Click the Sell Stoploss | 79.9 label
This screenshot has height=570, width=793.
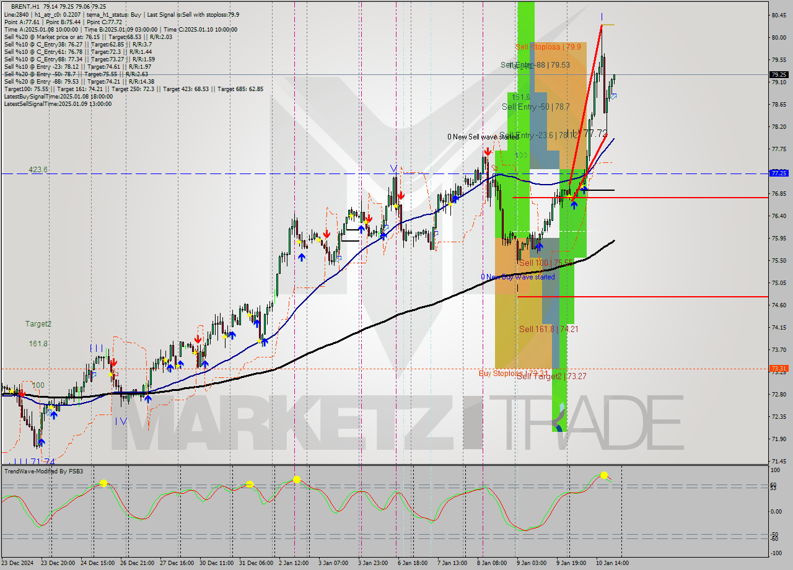coord(548,46)
